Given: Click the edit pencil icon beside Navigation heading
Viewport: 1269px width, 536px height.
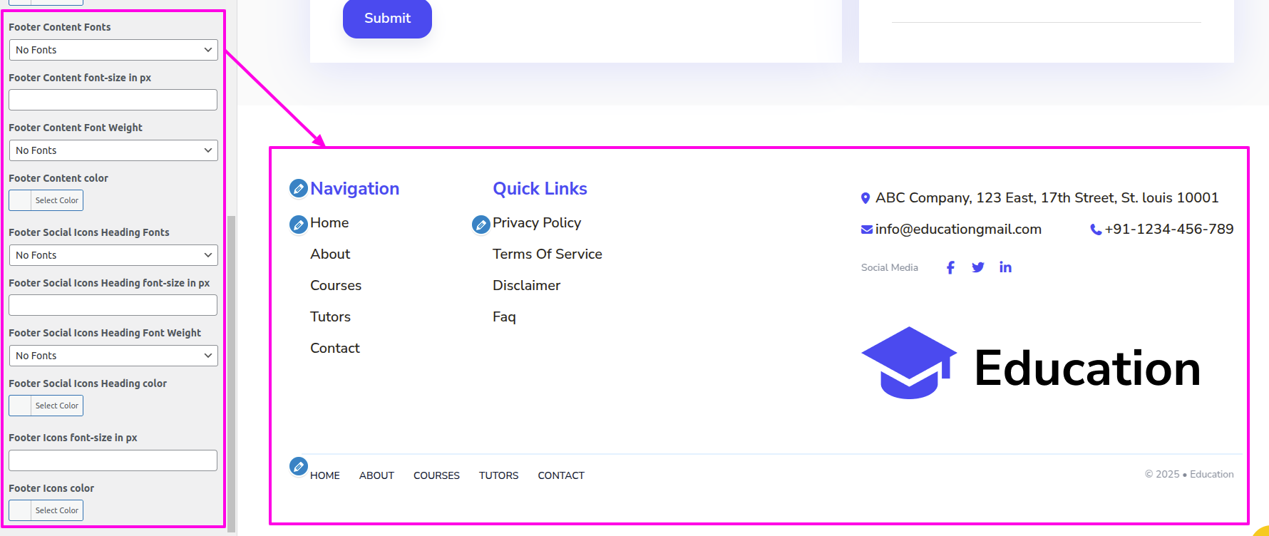Looking at the screenshot, I should [299, 189].
